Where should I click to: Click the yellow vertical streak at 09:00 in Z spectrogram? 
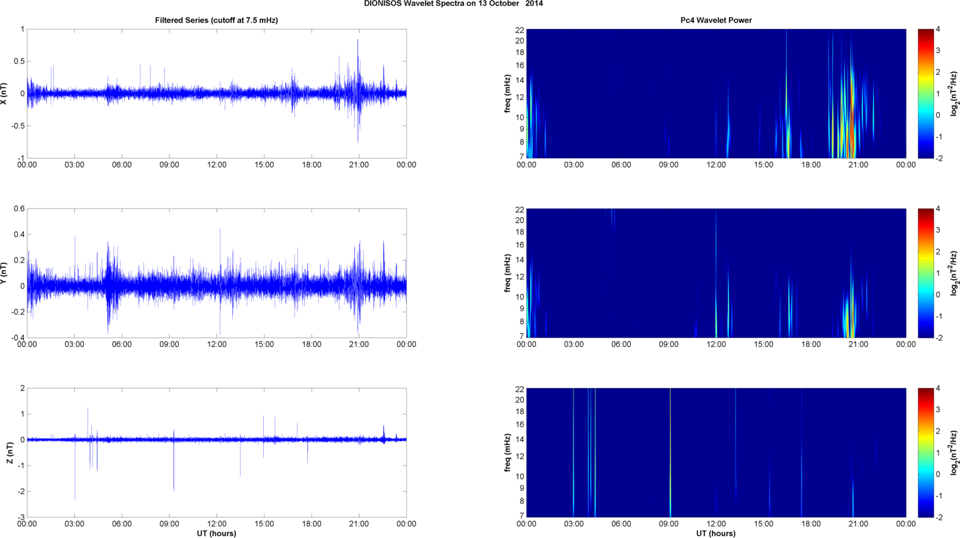coord(670,452)
